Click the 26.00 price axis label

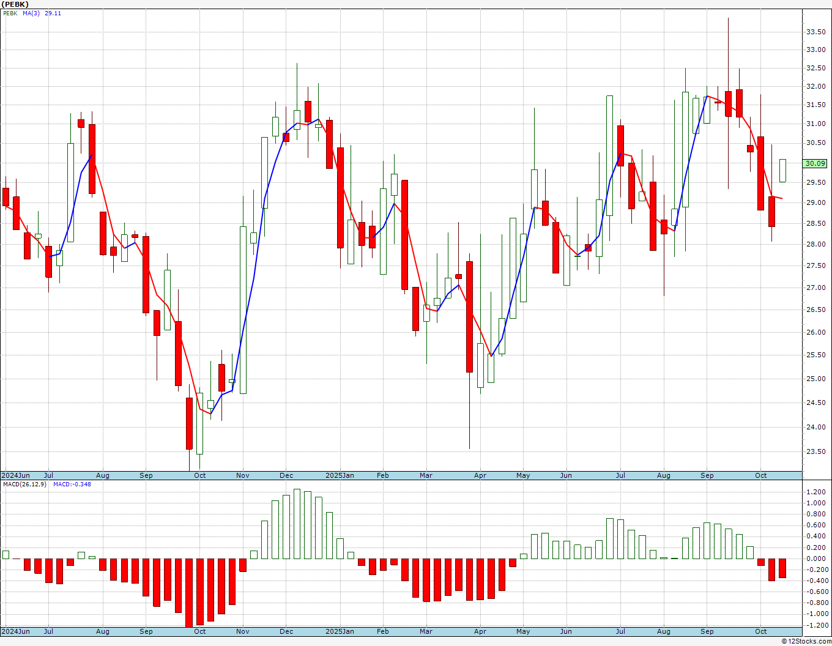pos(815,333)
